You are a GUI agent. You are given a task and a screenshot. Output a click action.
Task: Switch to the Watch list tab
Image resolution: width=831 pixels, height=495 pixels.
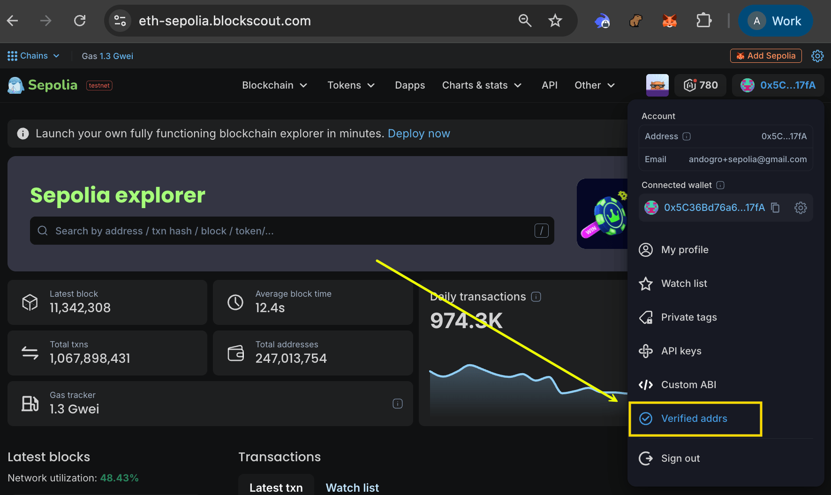(x=352, y=487)
